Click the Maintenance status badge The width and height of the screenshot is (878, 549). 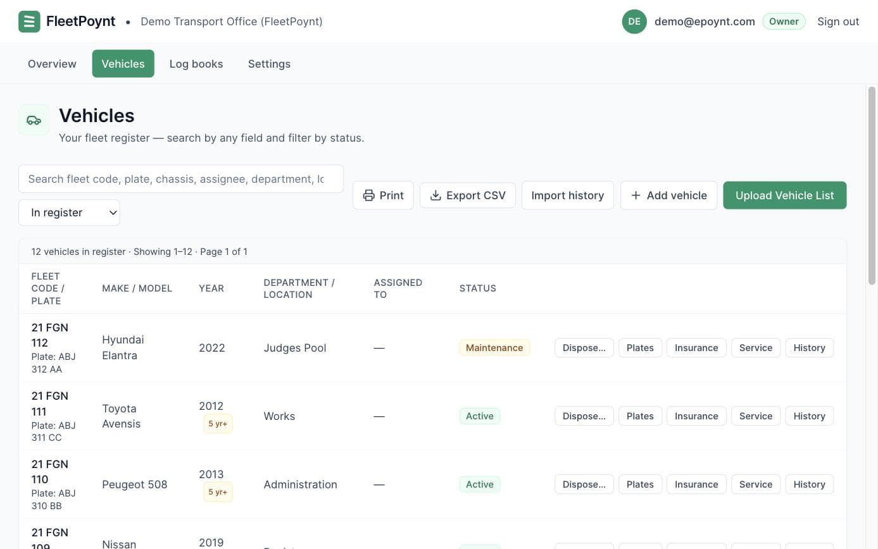click(494, 348)
